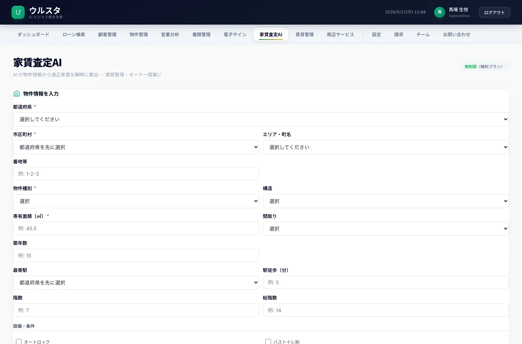
Task: Open the 物件種別 dropdown
Action: click(136, 201)
